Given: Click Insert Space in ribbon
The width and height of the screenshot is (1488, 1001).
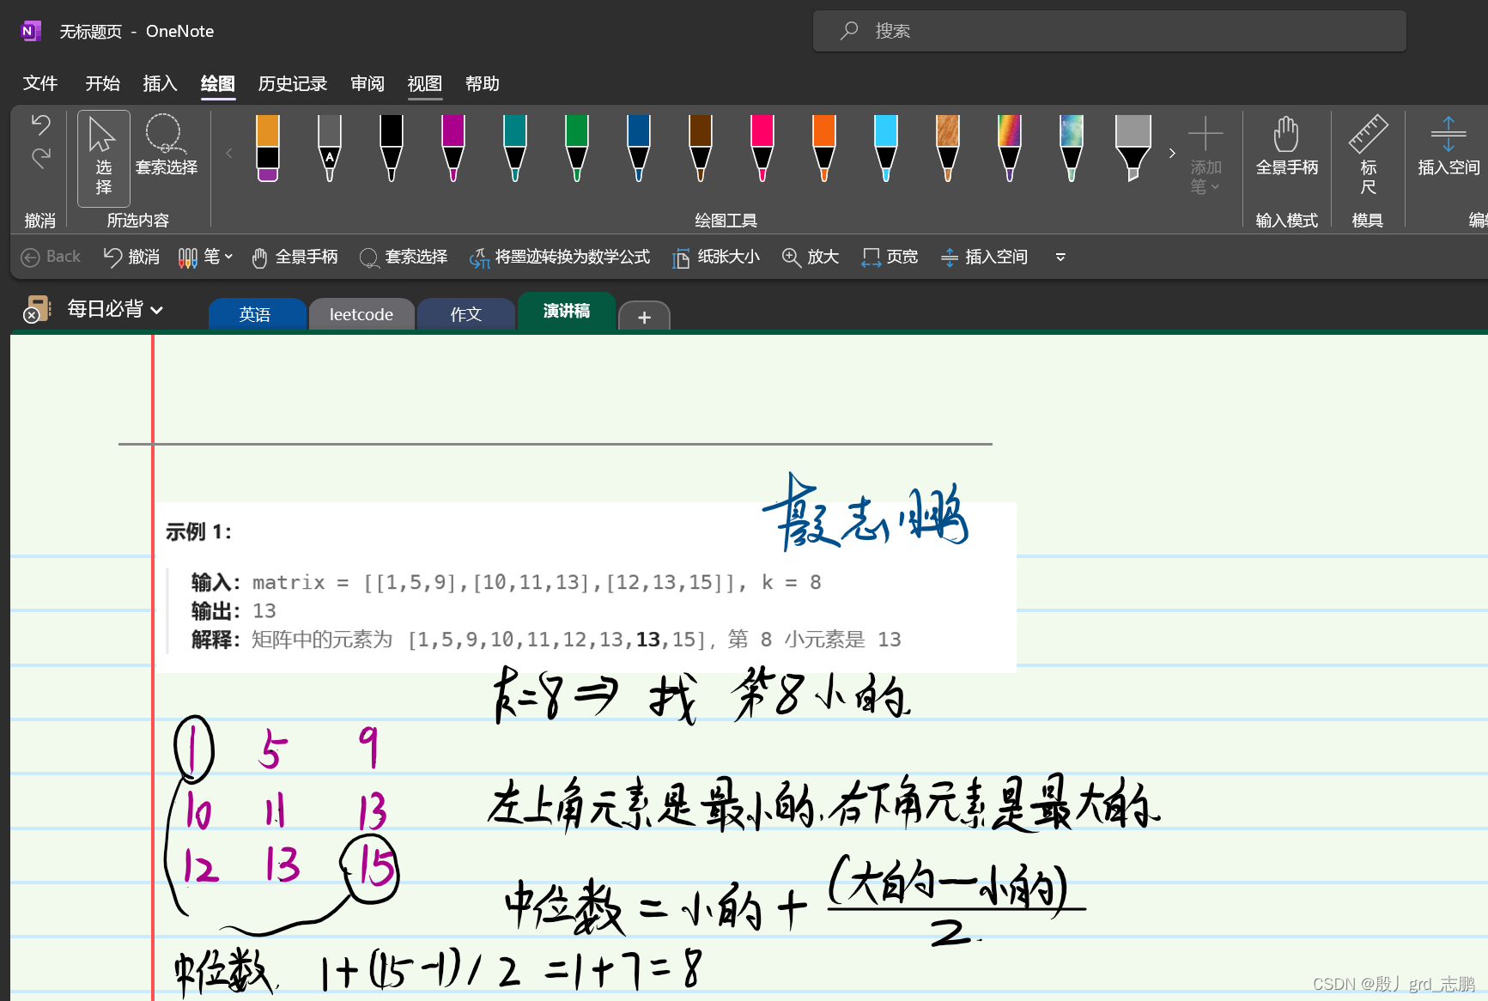Looking at the screenshot, I should [1449, 146].
